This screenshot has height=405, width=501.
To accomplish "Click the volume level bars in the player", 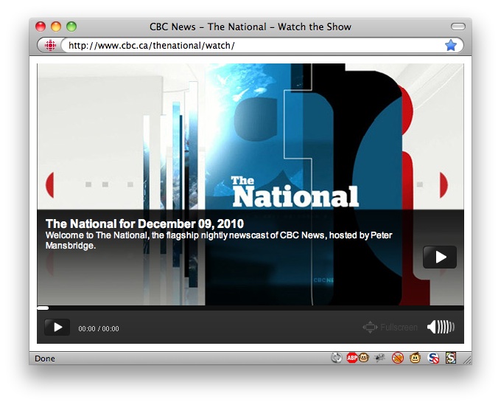I will [x=446, y=327].
